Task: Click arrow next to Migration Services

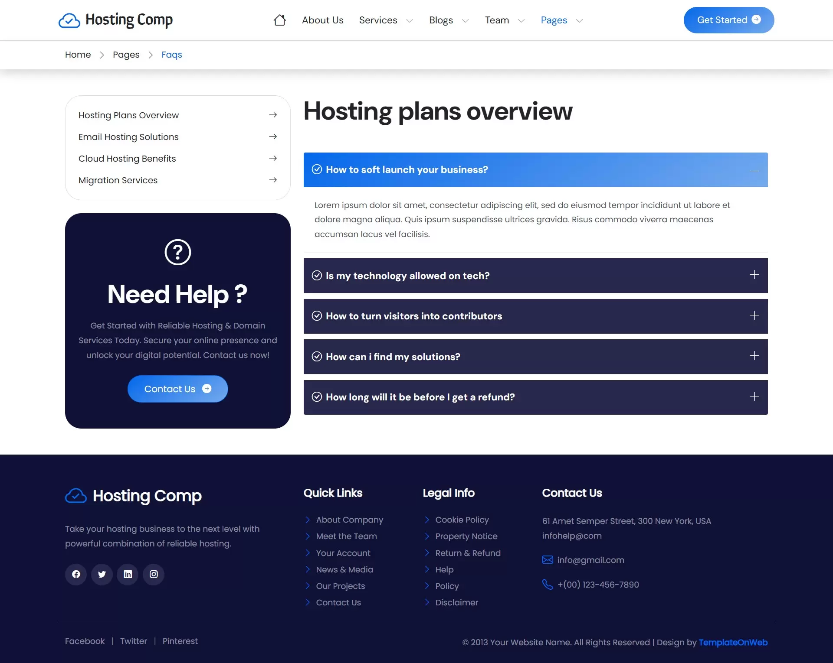Action: [273, 180]
